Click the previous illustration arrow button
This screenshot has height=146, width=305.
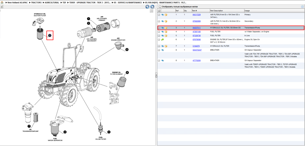tap(147, 7)
